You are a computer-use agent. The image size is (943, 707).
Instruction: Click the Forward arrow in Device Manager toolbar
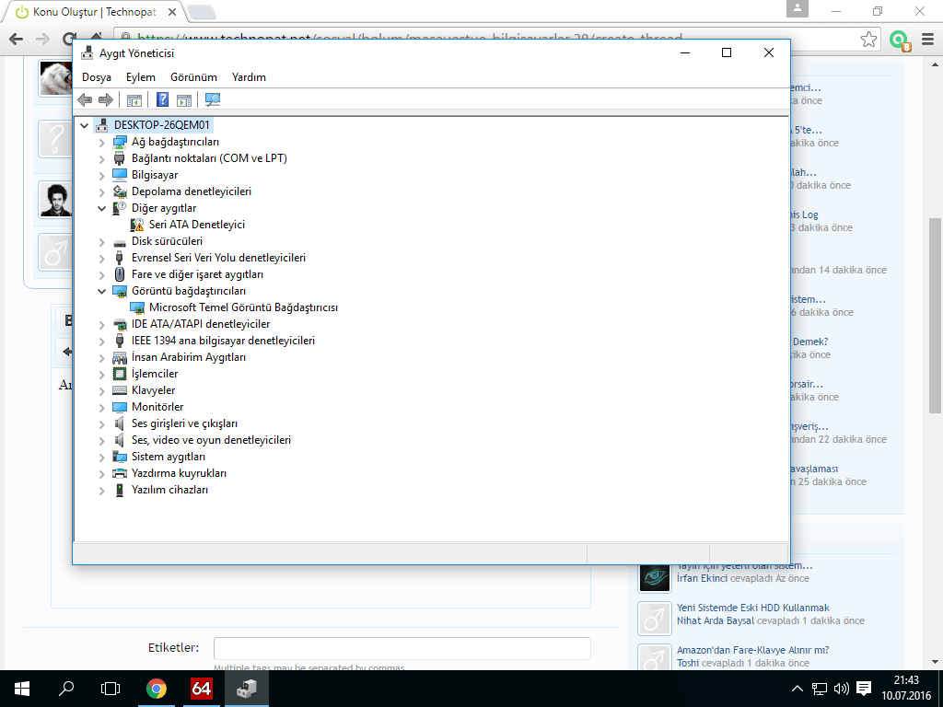105,99
